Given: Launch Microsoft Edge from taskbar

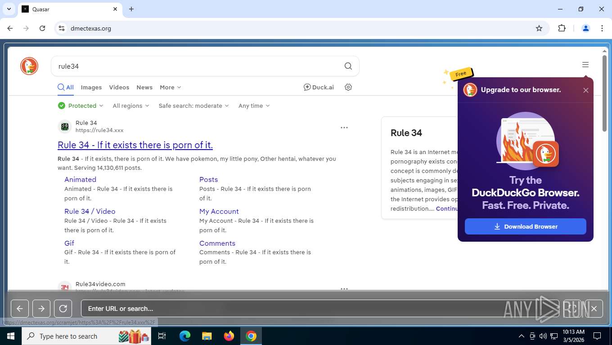Looking at the screenshot, I should [x=185, y=336].
